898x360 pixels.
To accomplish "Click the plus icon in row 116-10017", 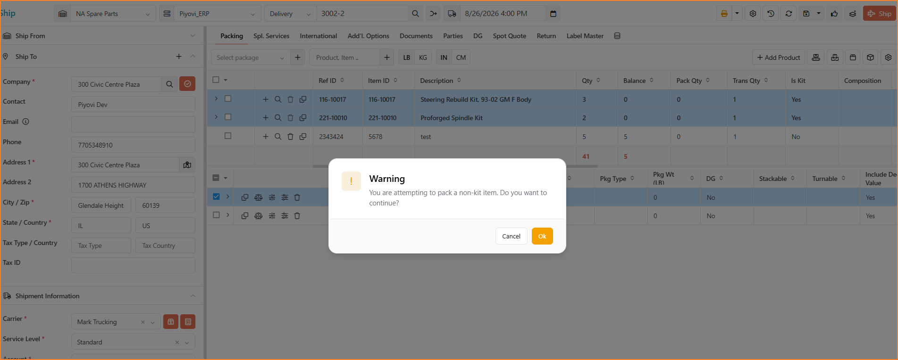I will tap(266, 99).
